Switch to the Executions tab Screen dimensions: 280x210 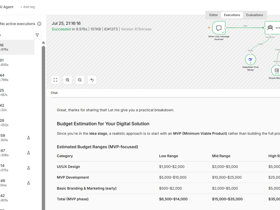point(232,15)
